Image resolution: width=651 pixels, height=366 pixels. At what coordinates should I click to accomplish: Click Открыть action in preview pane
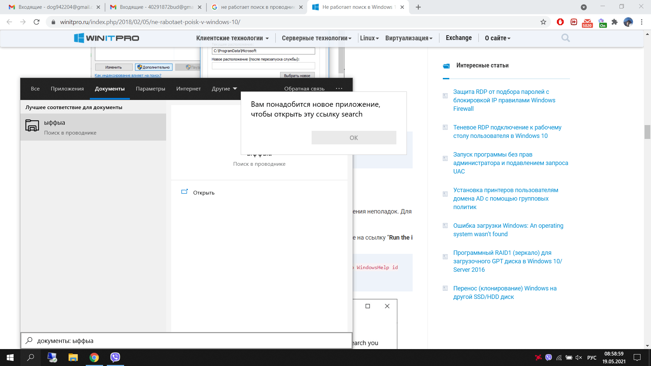(x=204, y=192)
